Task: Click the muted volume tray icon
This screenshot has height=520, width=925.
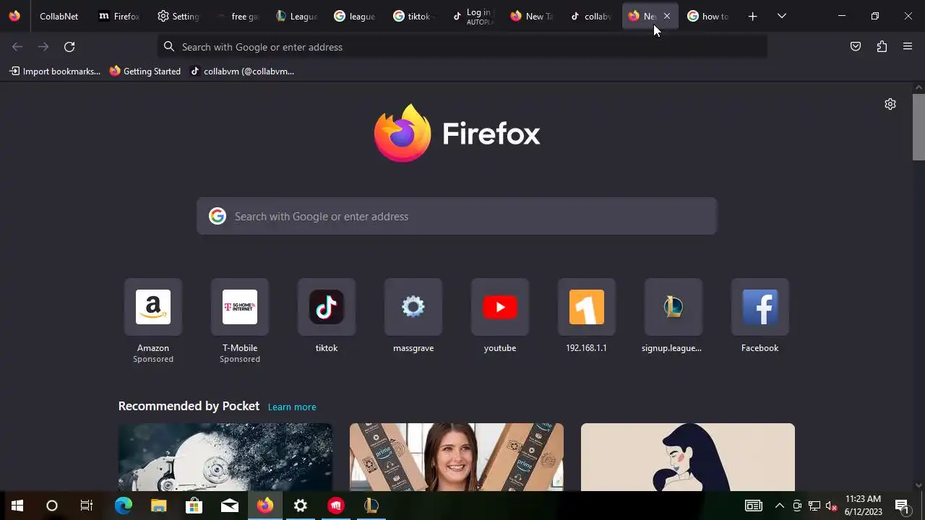Action: (x=832, y=506)
